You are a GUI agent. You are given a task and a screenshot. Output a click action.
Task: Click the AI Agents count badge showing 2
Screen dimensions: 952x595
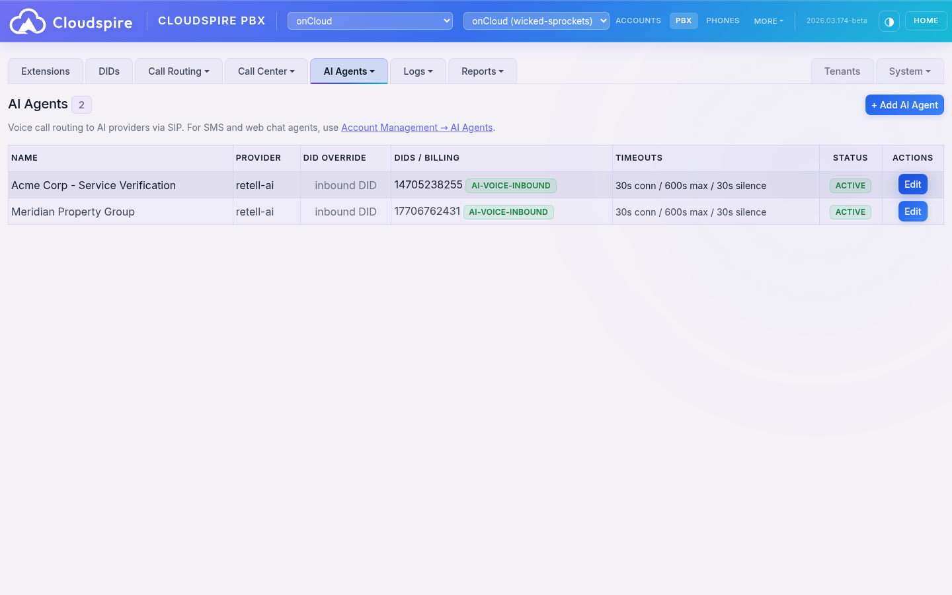[81, 104]
